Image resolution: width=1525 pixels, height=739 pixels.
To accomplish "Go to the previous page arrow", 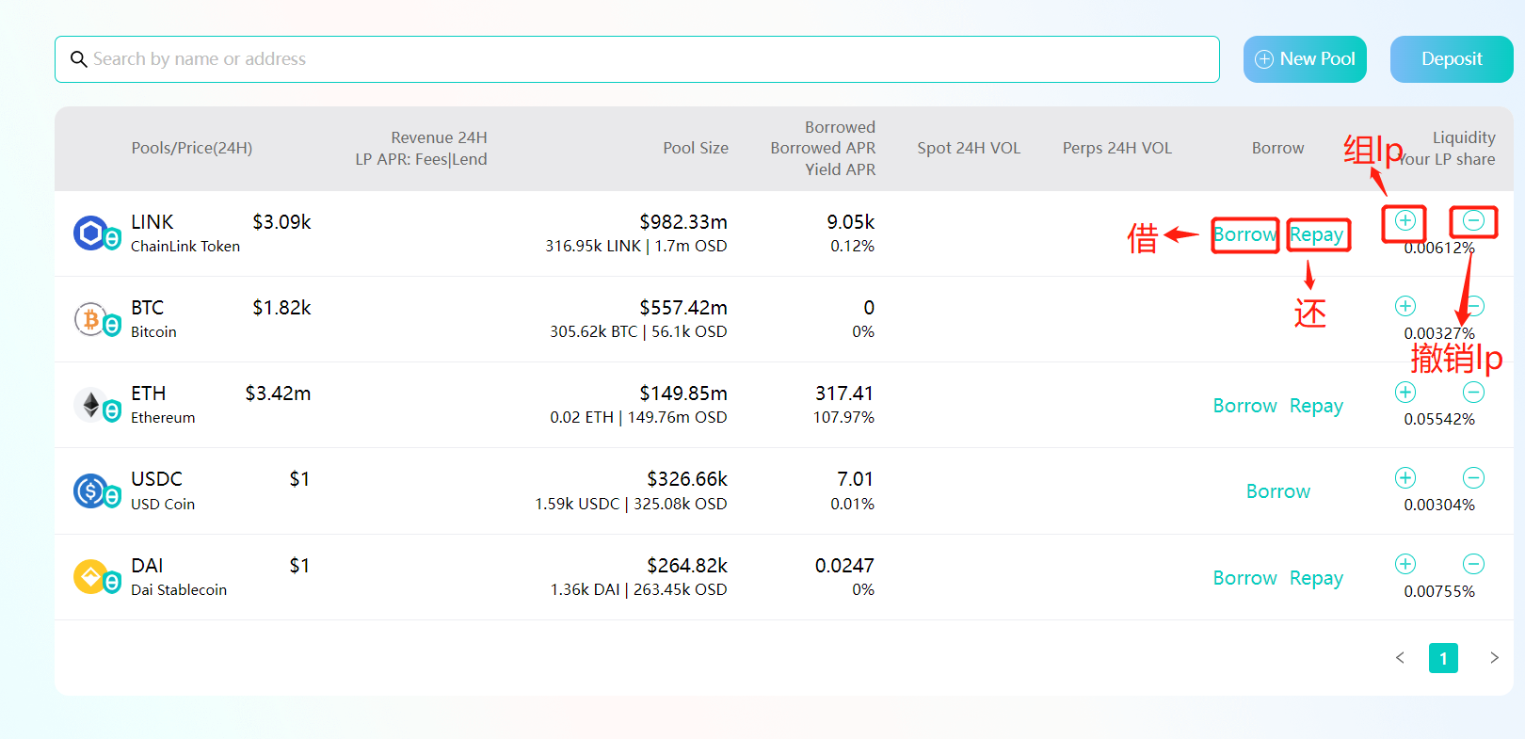I will tap(1400, 658).
